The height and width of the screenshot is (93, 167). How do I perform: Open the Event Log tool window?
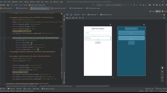150,89
